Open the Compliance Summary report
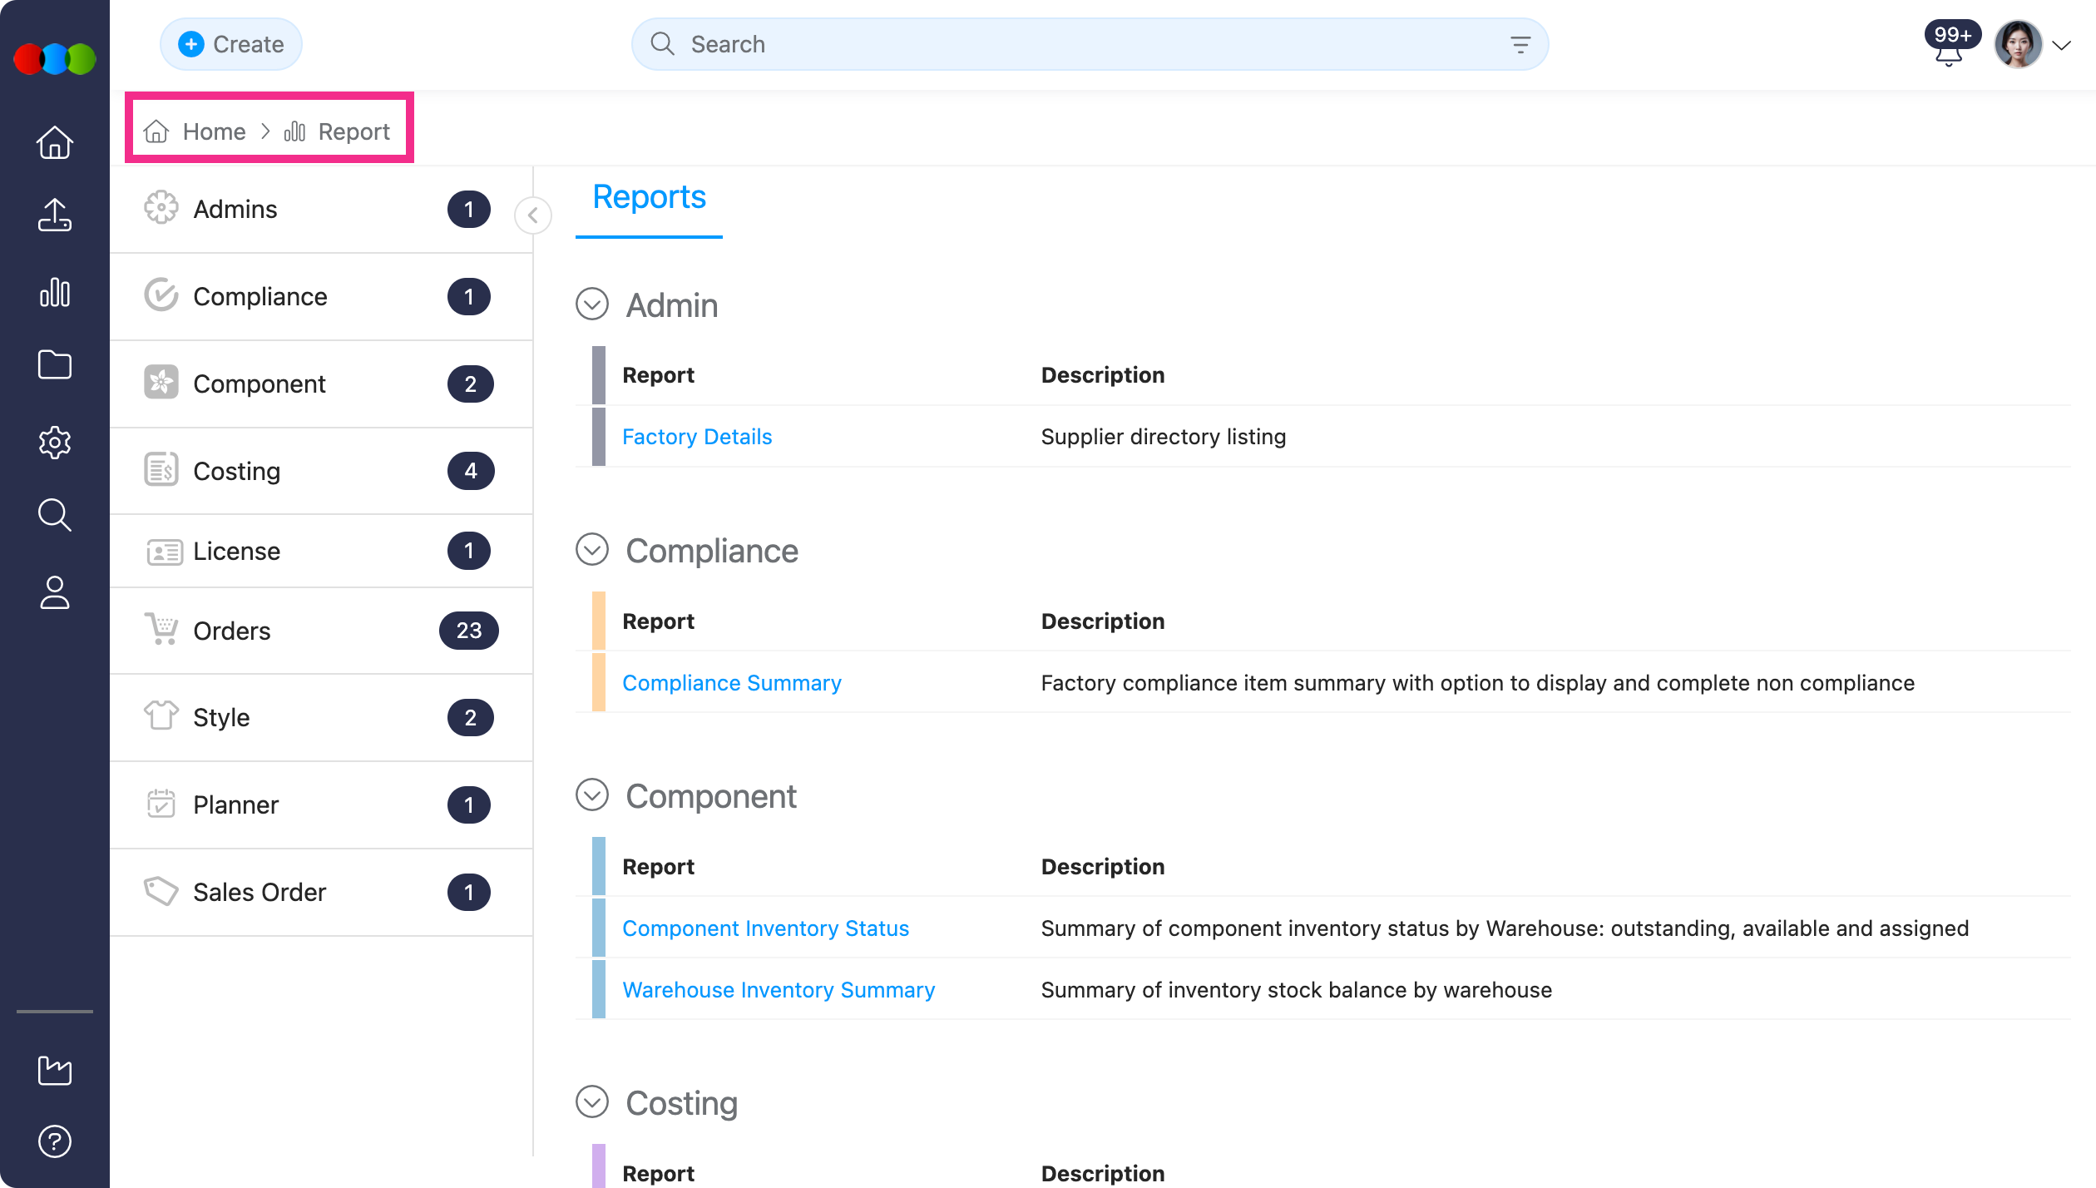 point(732,683)
